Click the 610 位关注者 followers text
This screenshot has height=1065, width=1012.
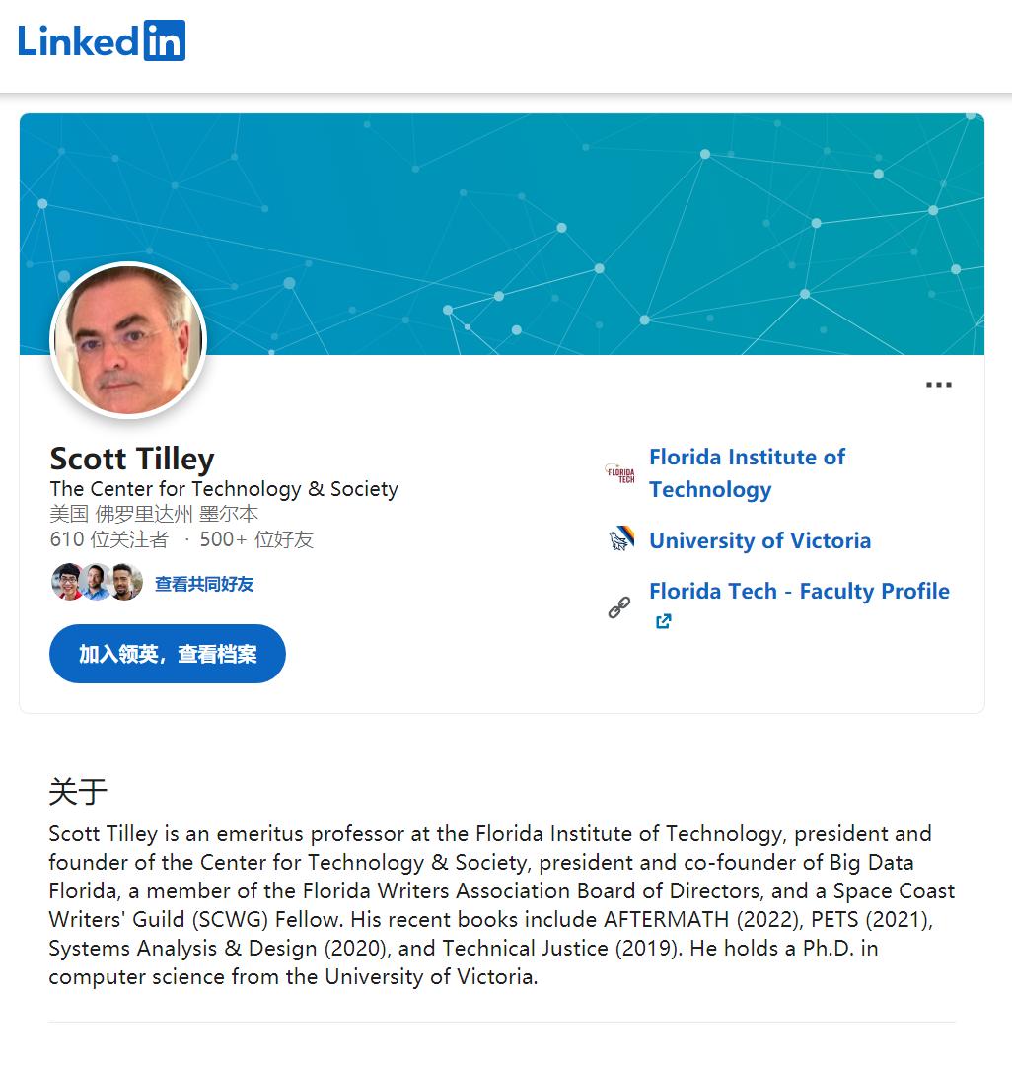click(x=109, y=539)
